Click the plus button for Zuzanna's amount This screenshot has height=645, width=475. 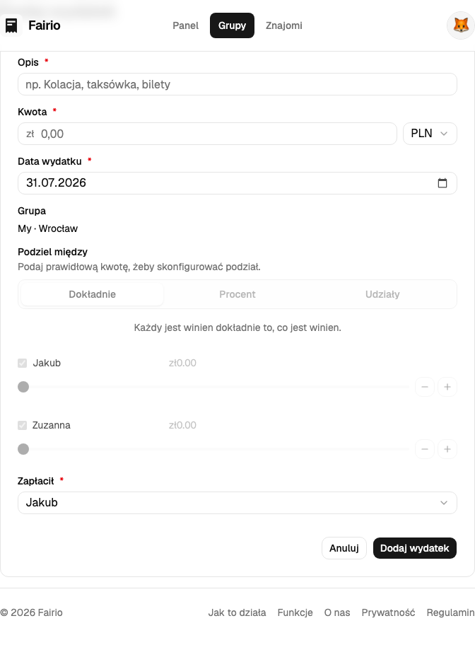(447, 449)
